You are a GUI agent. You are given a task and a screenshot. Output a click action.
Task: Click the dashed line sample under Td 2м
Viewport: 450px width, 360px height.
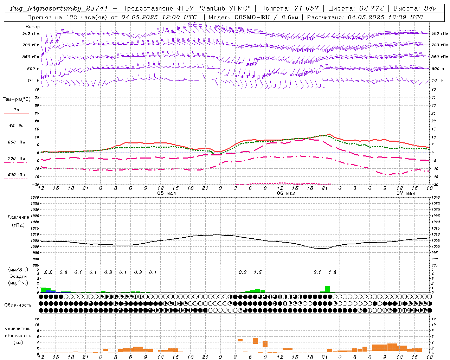[x=15, y=130]
